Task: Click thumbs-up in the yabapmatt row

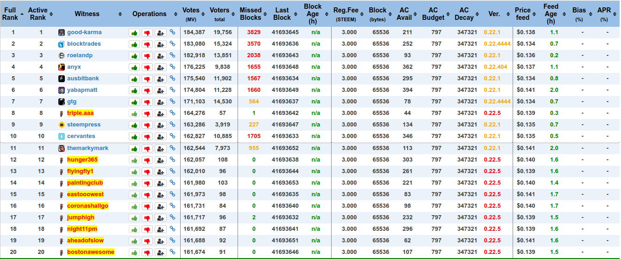Action: coord(134,90)
